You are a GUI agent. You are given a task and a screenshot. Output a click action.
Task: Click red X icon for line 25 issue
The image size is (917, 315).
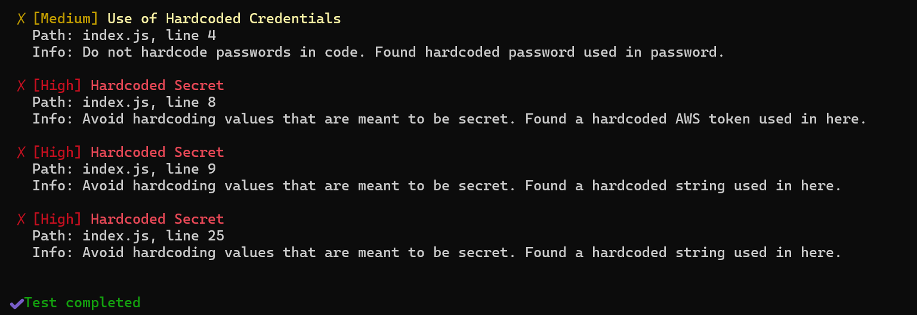21,220
